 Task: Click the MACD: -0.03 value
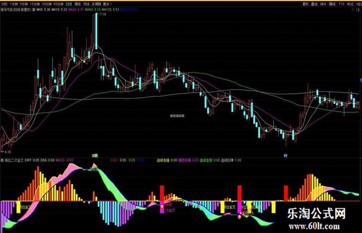point(65,160)
